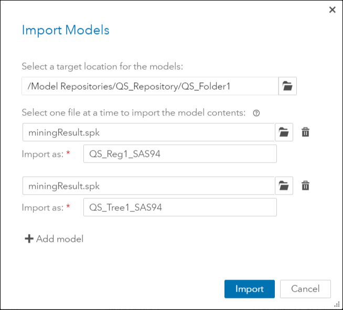The width and height of the screenshot is (343, 310).
Task: Click the Import Models heading
Action: (x=66, y=30)
